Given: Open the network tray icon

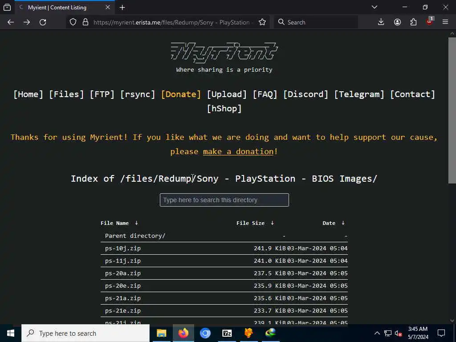Looking at the screenshot, I should pos(388,333).
